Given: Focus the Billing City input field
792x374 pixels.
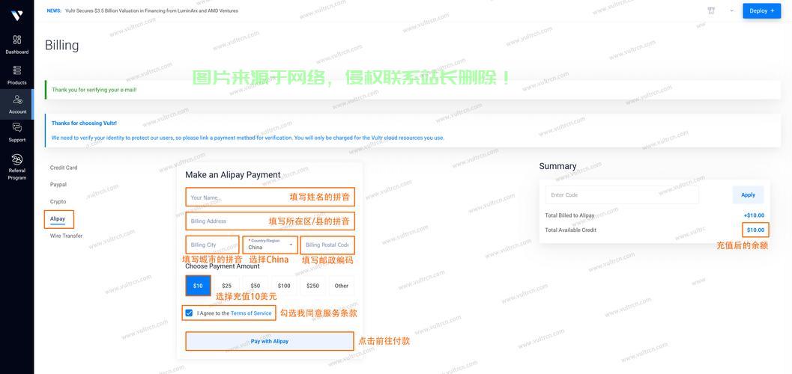Looking at the screenshot, I should pyautogui.click(x=212, y=245).
